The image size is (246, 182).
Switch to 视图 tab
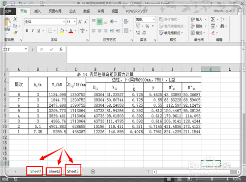point(115,11)
